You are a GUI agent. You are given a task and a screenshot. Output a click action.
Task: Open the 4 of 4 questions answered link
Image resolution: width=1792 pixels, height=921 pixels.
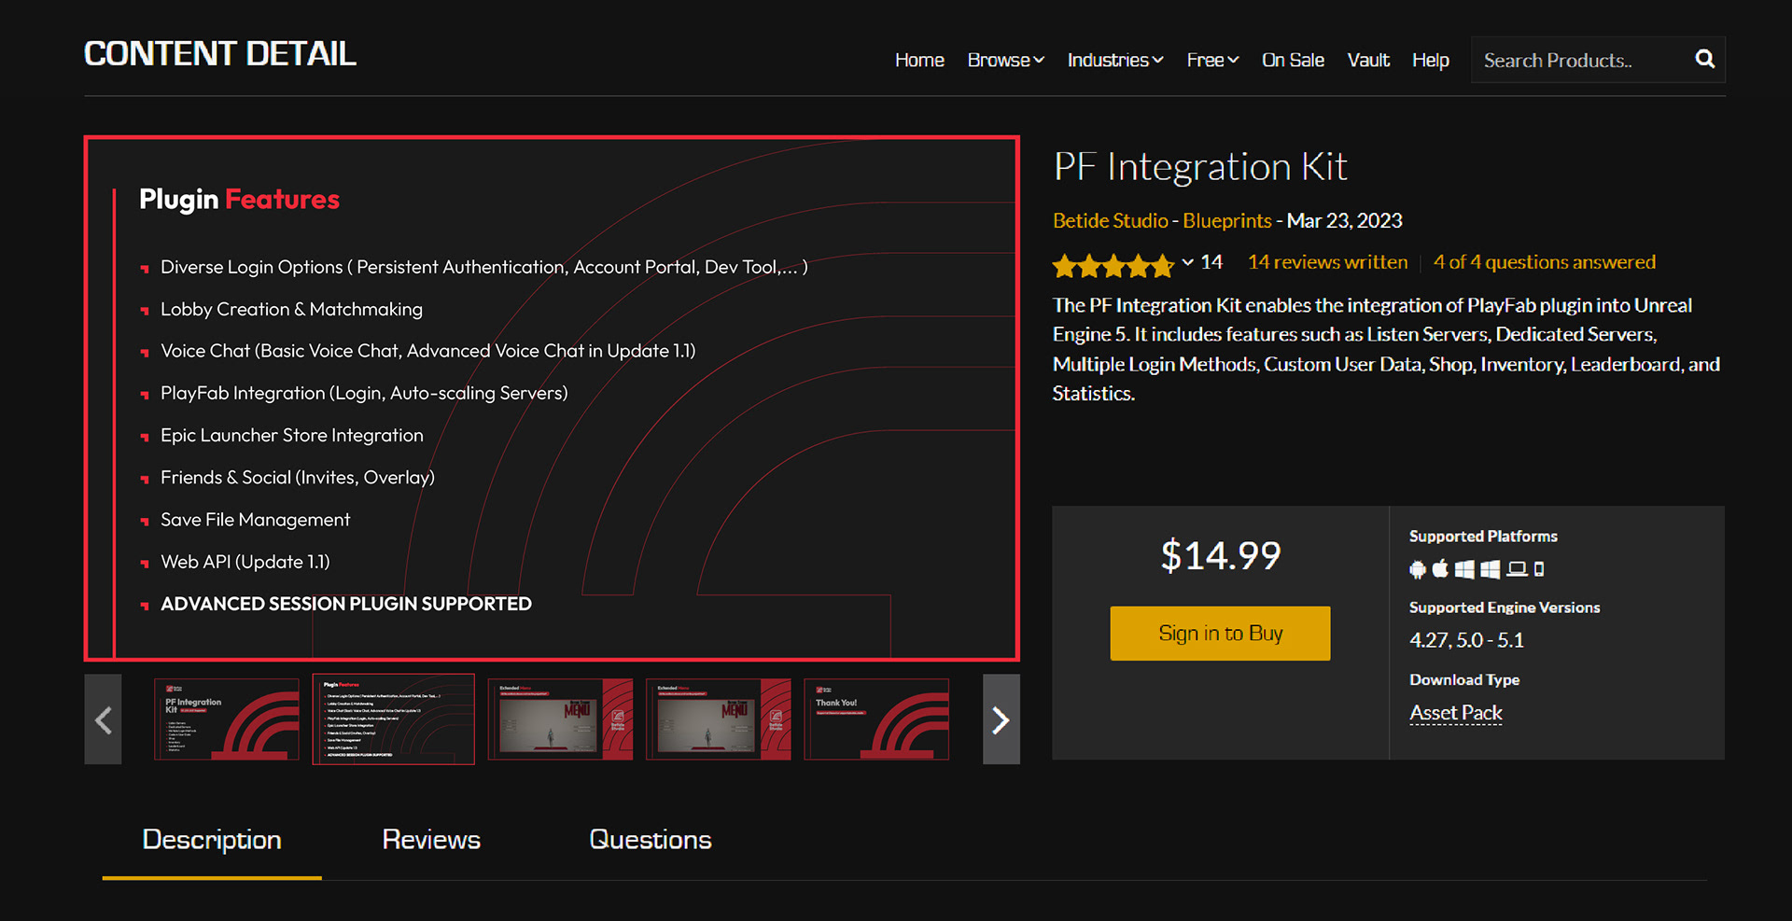[x=1545, y=262]
